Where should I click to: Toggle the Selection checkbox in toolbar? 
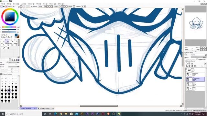(32, 6)
